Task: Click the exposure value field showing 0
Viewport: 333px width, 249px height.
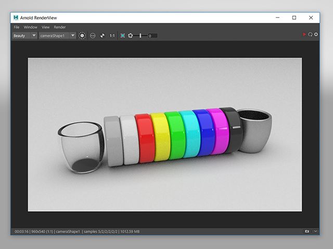Action: pos(152,36)
